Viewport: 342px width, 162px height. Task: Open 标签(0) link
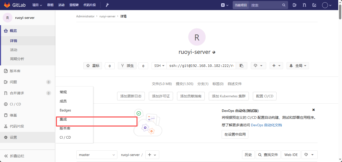[218, 84]
